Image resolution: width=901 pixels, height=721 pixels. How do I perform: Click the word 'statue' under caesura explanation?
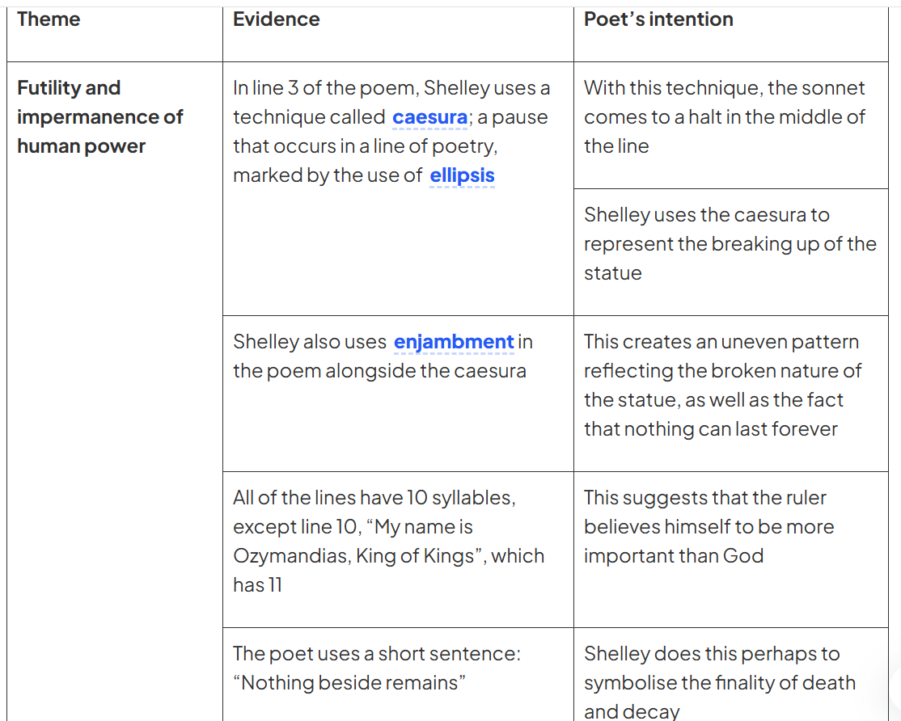point(612,273)
